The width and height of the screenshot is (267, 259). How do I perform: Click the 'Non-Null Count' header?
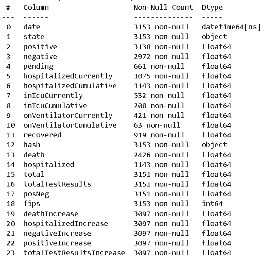(163, 7)
